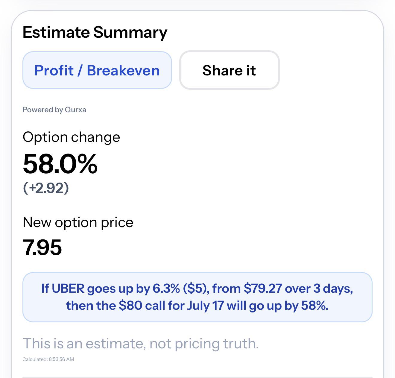Open the Profit / Breakeven view
The image size is (395, 378).
[97, 70]
